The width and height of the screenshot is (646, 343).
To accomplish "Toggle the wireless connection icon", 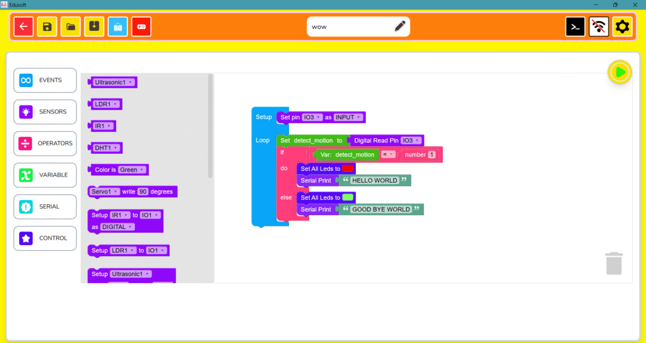I will pos(599,26).
